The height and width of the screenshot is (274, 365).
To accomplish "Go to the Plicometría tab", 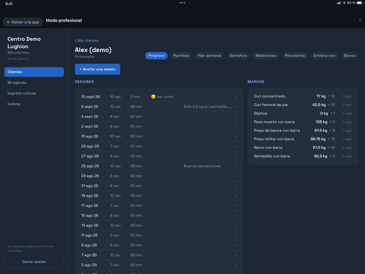I will point(295,56).
